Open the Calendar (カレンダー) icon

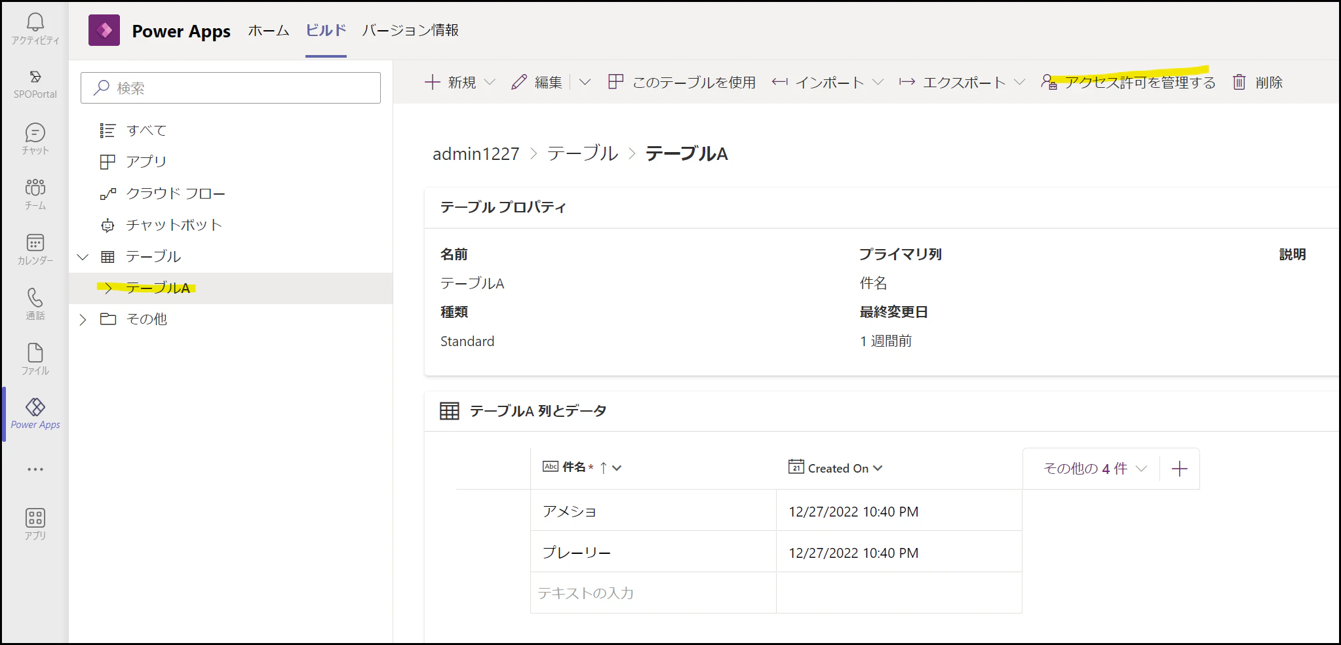[35, 243]
